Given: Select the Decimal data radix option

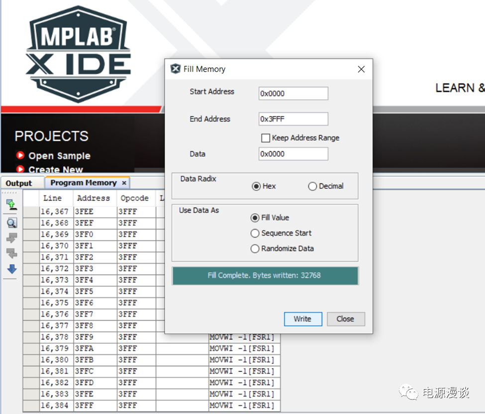Looking at the screenshot, I should [312, 186].
